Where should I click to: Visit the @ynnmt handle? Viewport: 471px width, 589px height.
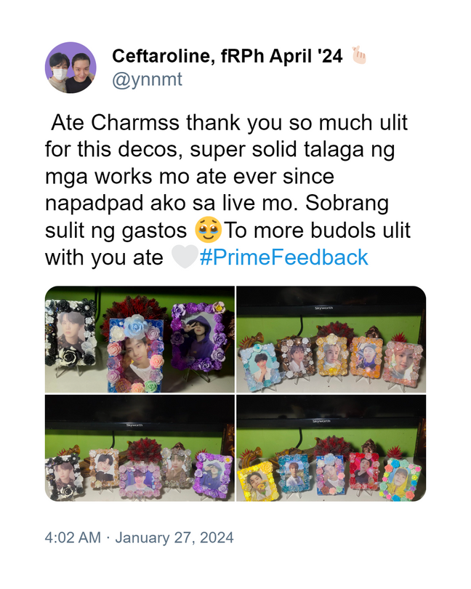point(148,79)
